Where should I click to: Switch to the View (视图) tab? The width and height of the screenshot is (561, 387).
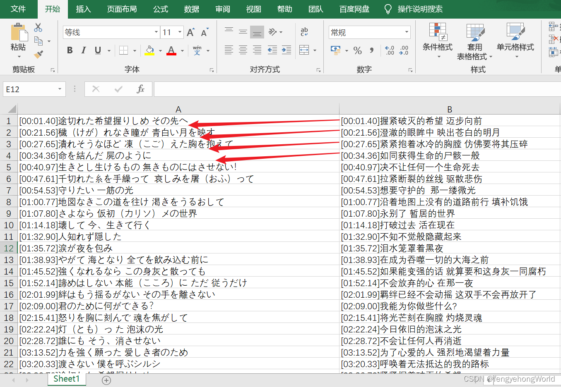tap(254, 9)
